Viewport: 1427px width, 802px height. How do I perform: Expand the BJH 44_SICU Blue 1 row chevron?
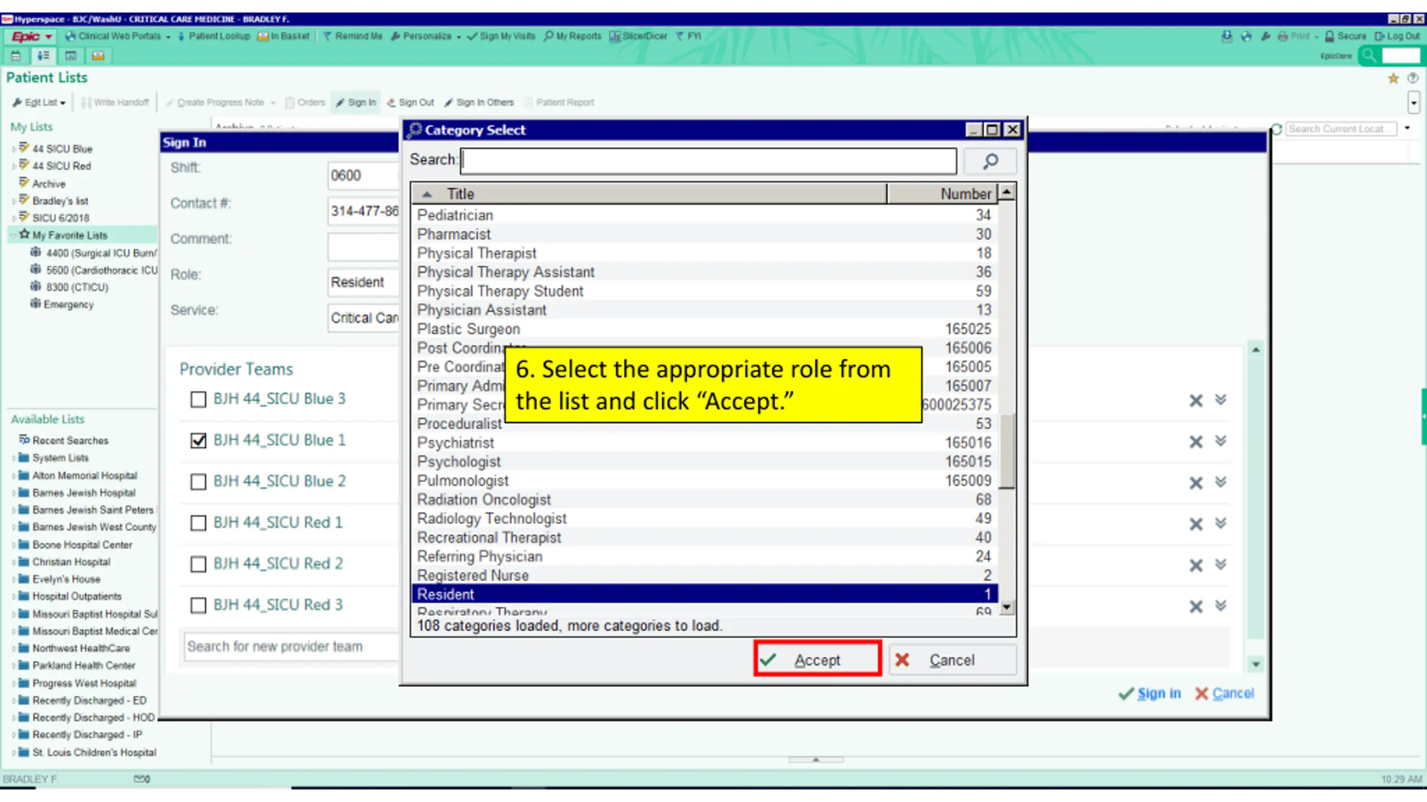pos(1221,441)
